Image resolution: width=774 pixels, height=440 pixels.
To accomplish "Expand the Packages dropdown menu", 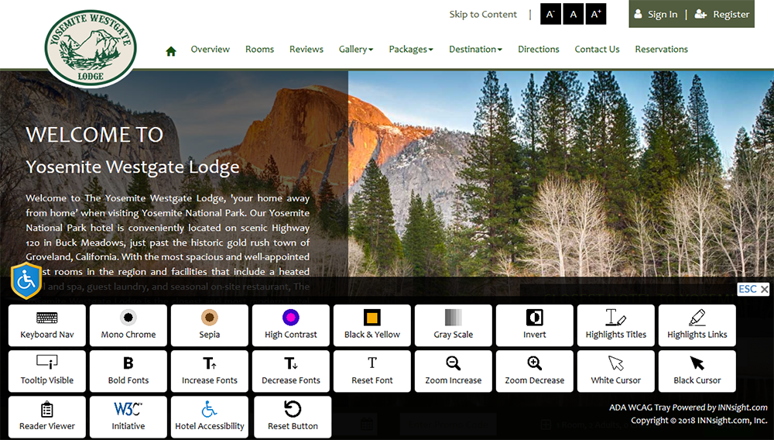I will tap(411, 50).
